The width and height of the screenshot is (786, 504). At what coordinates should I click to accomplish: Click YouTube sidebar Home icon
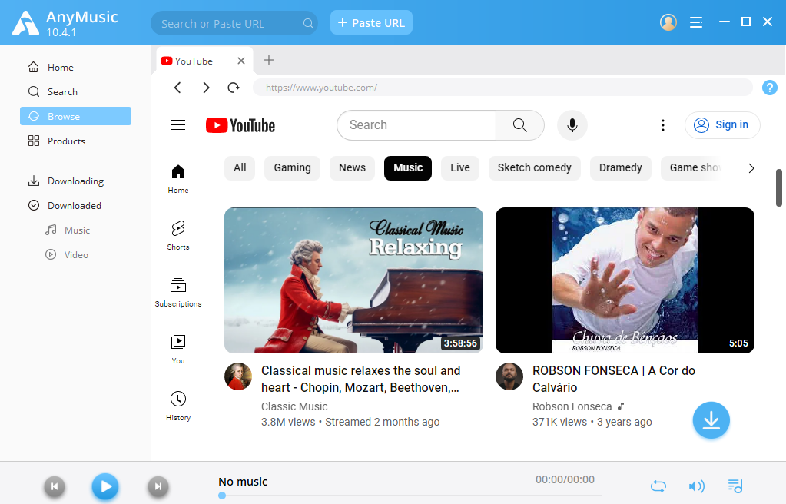coord(178,178)
